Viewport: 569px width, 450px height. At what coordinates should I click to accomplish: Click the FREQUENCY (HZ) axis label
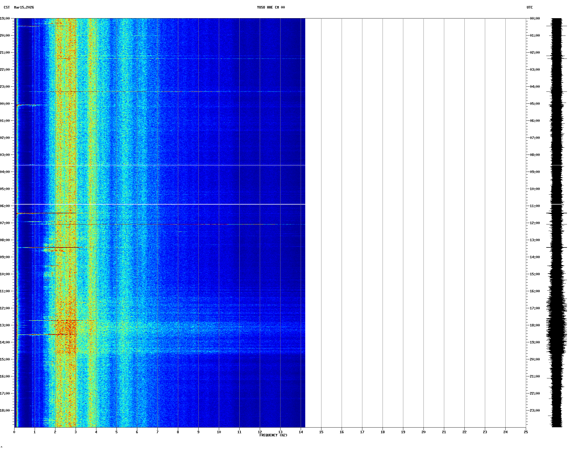click(x=273, y=435)
